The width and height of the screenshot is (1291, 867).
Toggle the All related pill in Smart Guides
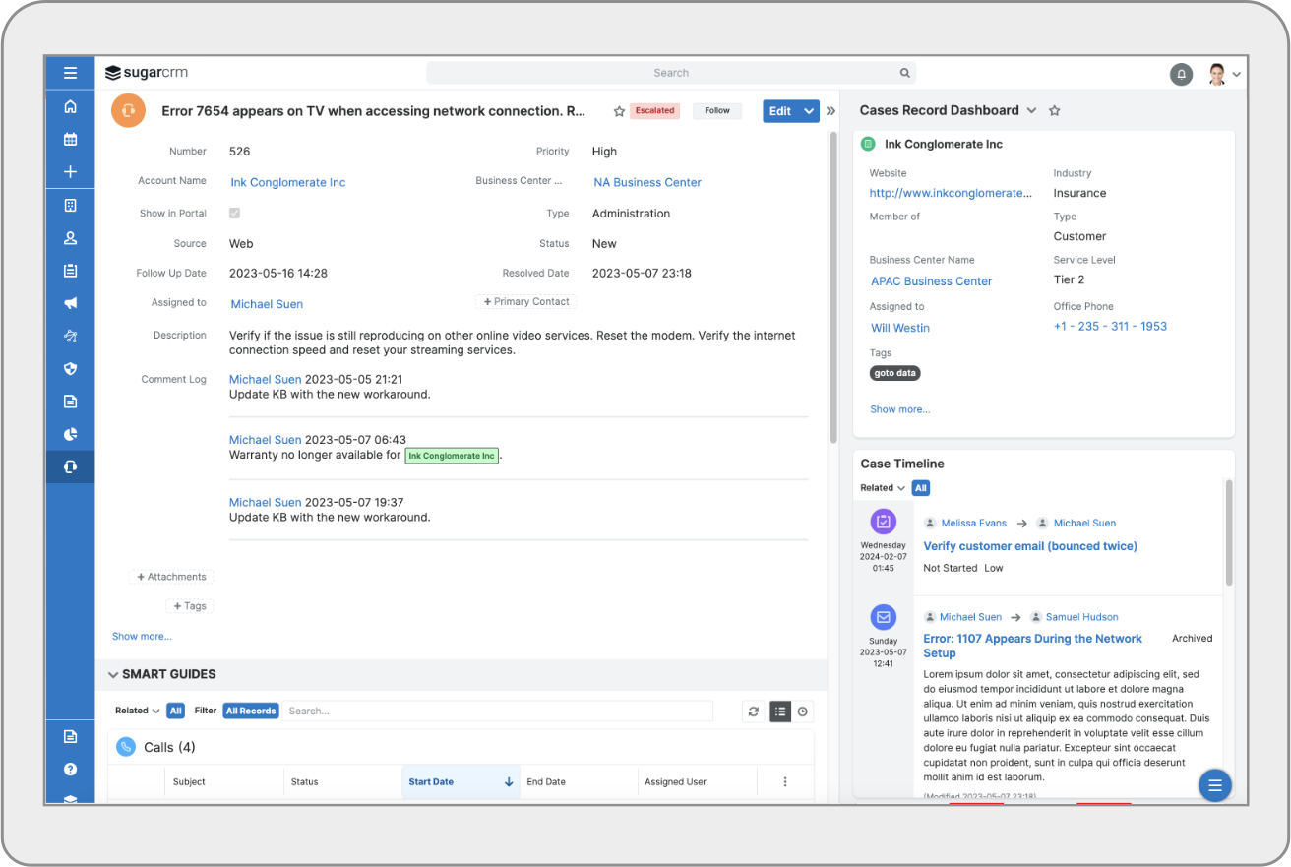pyautogui.click(x=175, y=711)
